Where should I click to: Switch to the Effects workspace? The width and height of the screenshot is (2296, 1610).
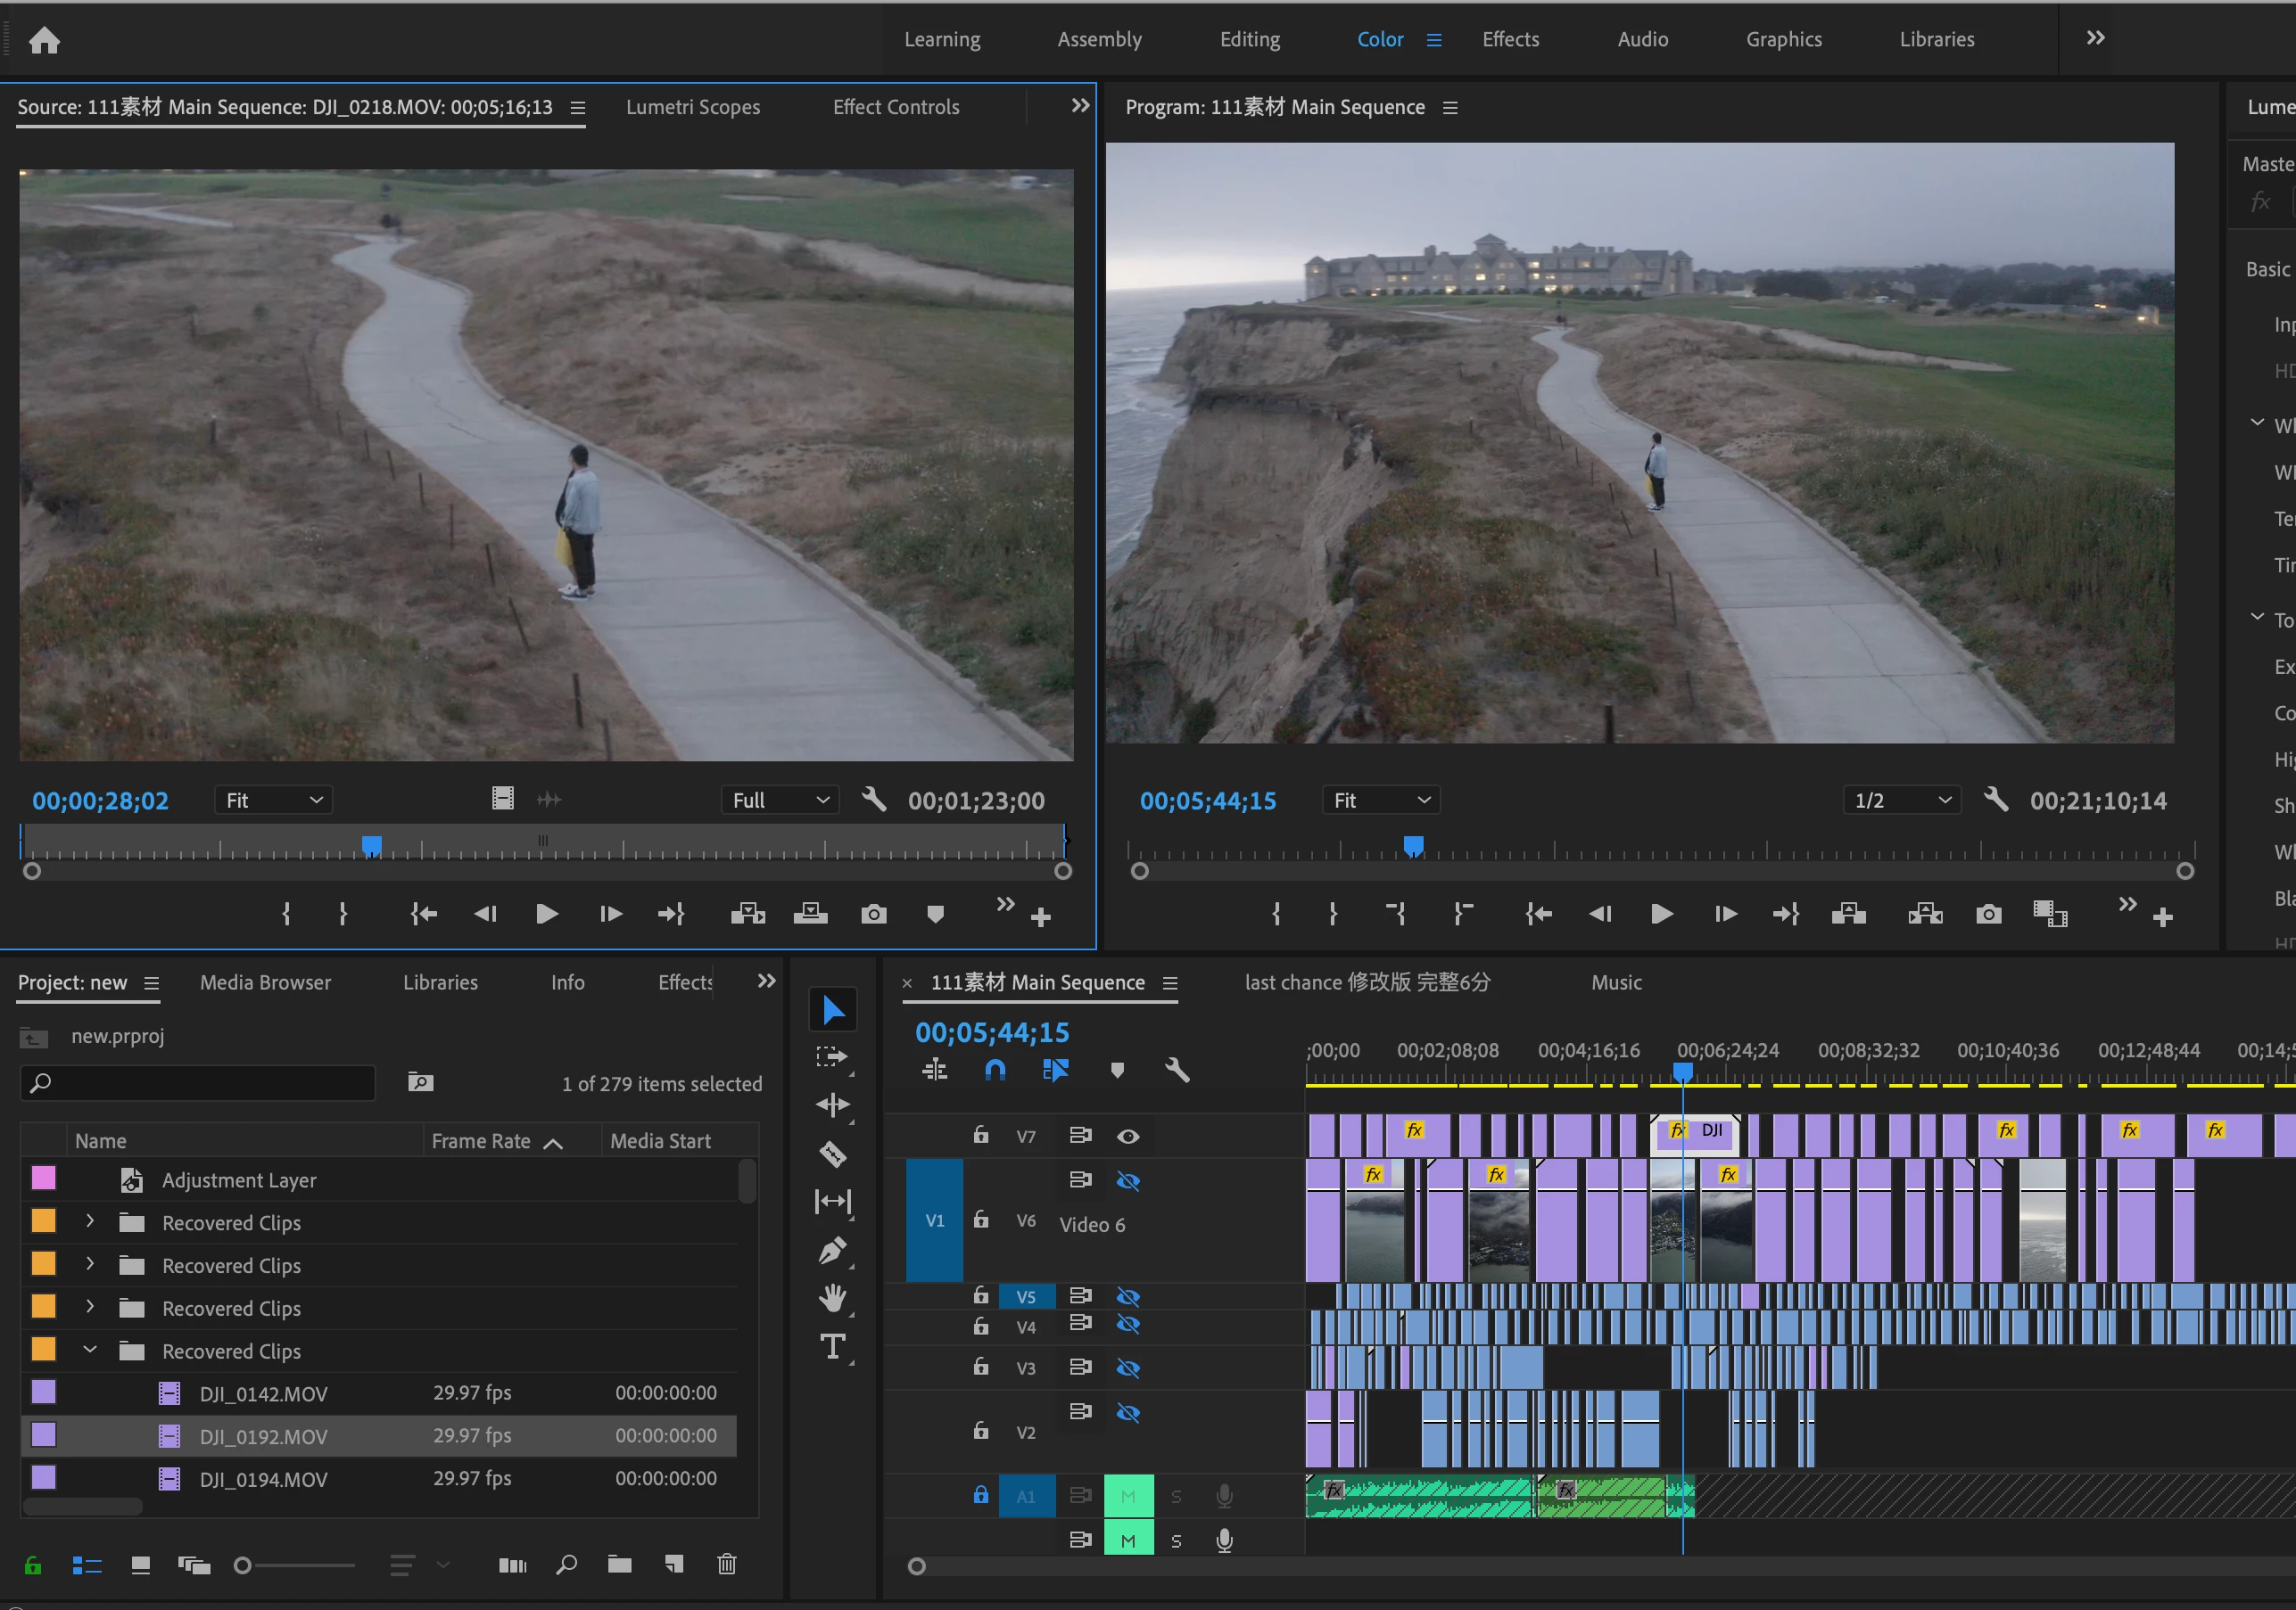click(1510, 39)
